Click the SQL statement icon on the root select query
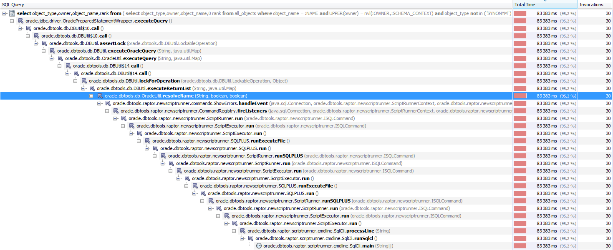 [12, 13]
